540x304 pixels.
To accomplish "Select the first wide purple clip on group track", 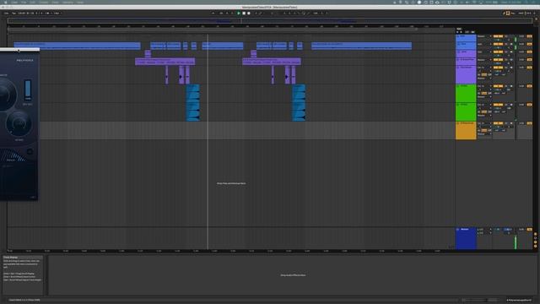I will tap(165, 62).
